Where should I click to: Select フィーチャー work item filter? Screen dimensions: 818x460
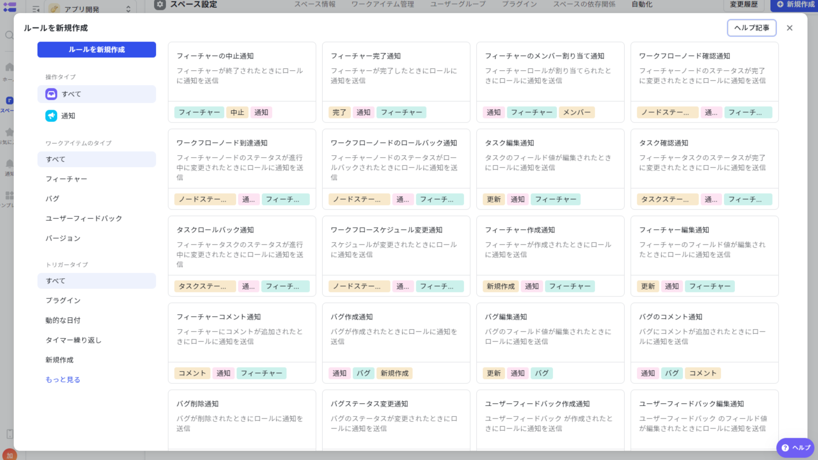(x=66, y=178)
